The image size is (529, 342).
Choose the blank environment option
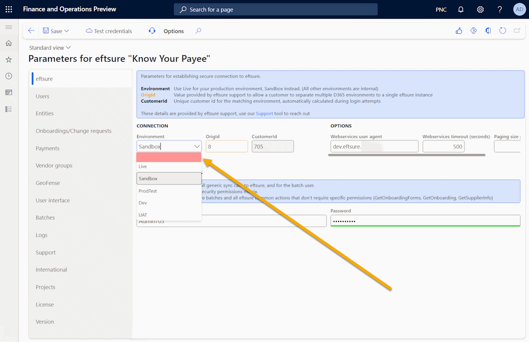(x=169, y=157)
